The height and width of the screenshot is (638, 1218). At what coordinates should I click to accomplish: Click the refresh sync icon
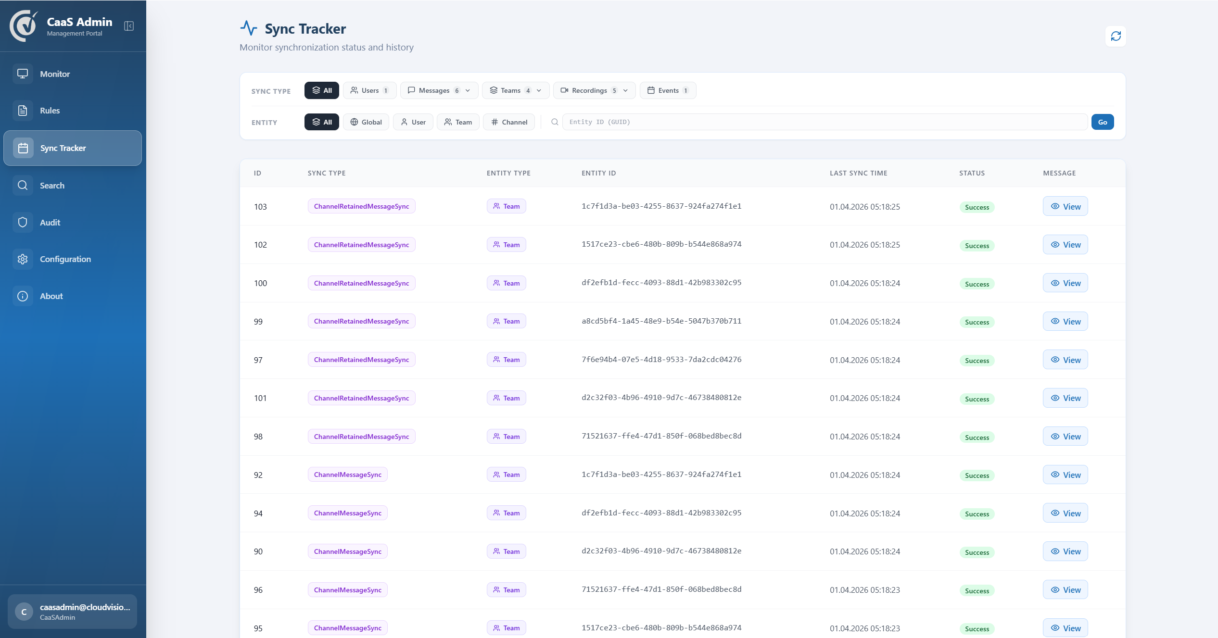click(x=1116, y=36)
